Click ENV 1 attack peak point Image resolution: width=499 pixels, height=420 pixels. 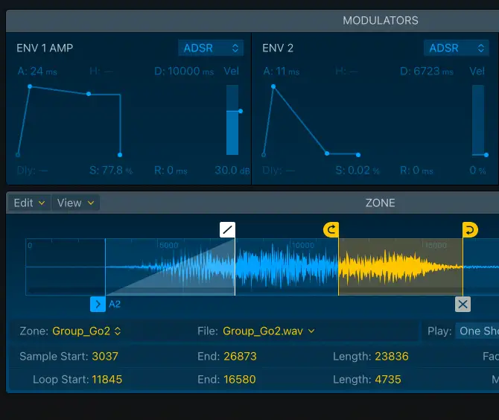pos(30,86)
